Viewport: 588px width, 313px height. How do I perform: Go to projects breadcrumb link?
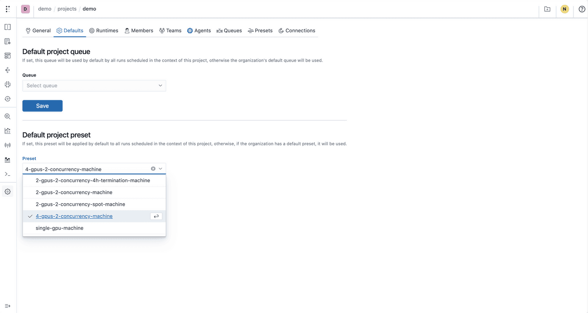67,9
